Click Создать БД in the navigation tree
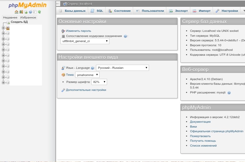This screenshot has width=245, height=162. click(19, 22)
